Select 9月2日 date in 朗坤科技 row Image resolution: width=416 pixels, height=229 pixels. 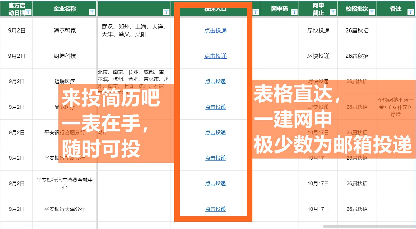(17, 56)
